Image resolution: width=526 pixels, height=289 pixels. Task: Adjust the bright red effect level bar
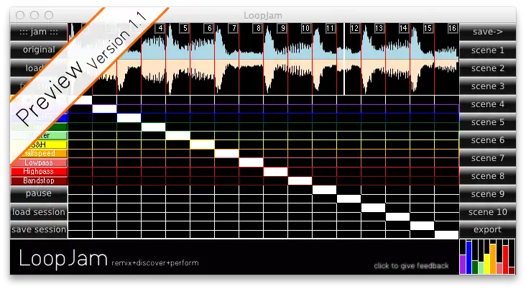506,260
